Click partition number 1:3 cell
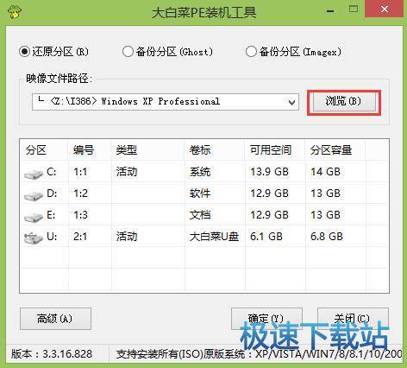This screenshot has width=407, height=368. tap(80, 215)
